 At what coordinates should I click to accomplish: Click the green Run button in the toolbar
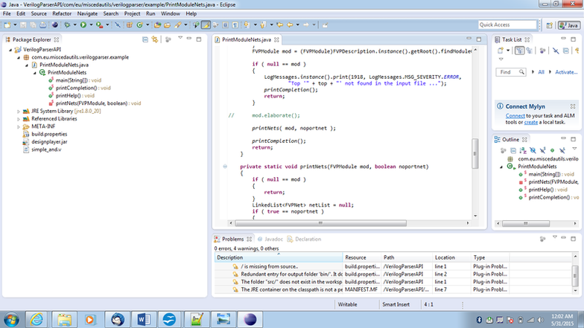pyautogui.click(x=83, y=25)
